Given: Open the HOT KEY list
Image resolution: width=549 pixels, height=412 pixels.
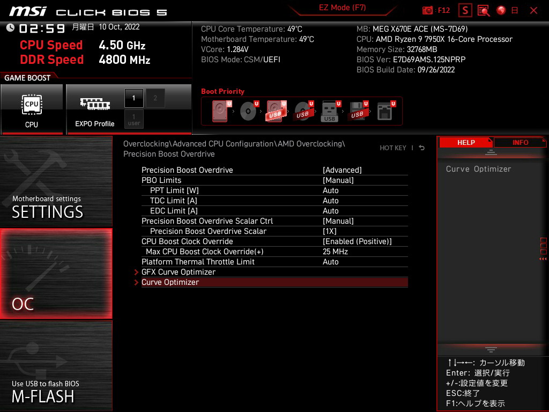Looking at the screenshot, I should pos(393,148).
